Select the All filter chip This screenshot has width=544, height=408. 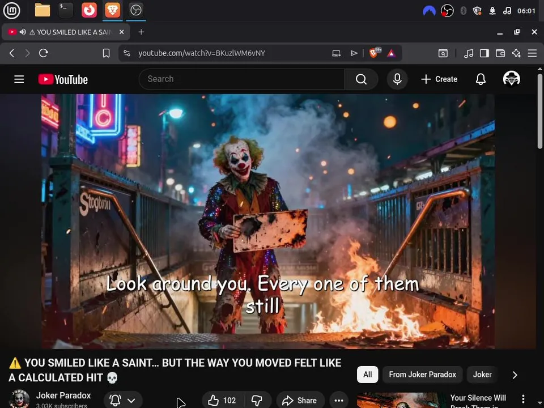coord(367,375)
